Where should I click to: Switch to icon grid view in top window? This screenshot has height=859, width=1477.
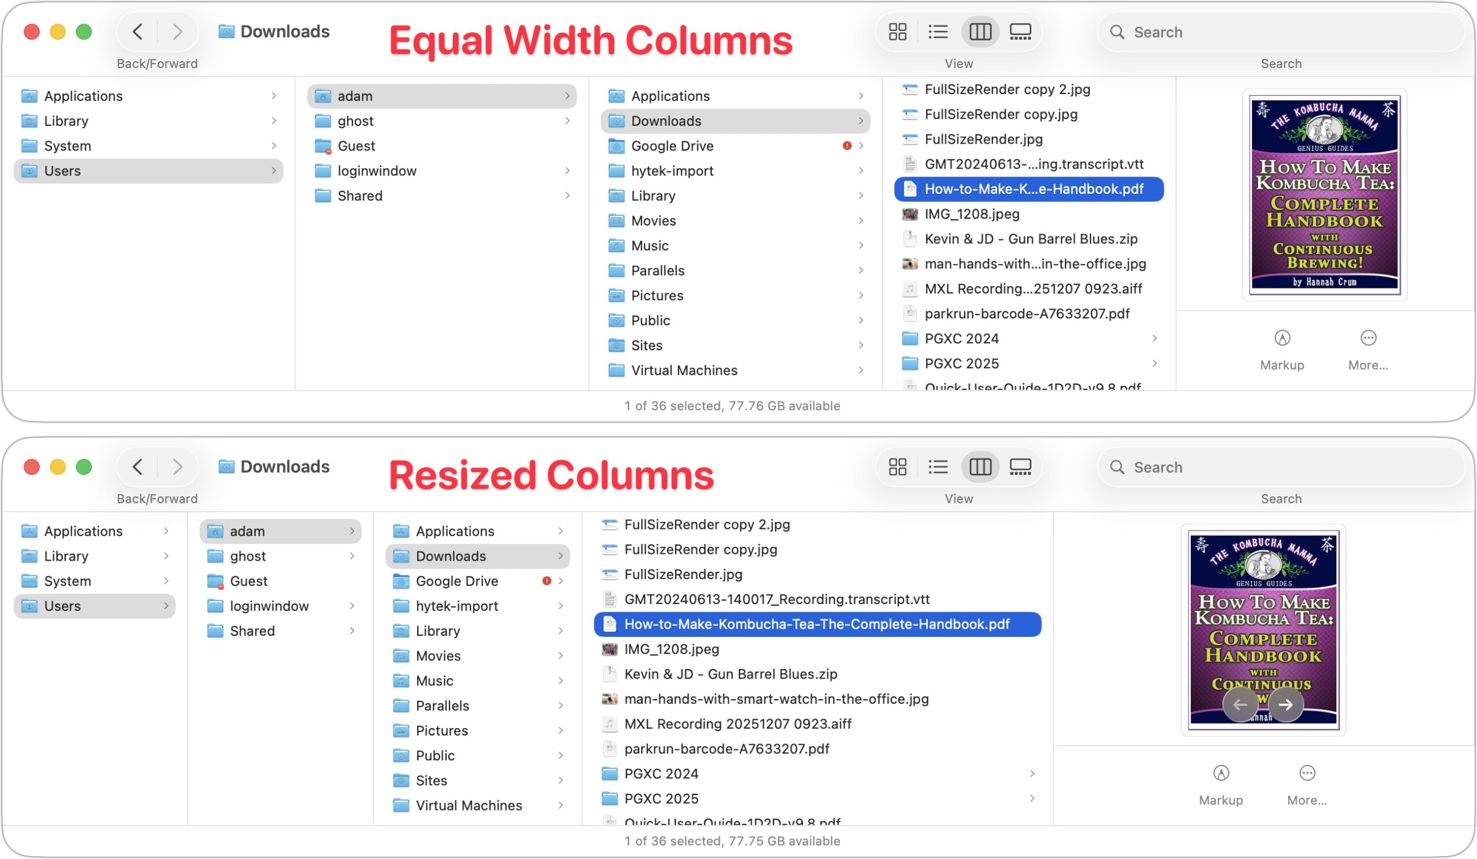(x=898, y=32)
